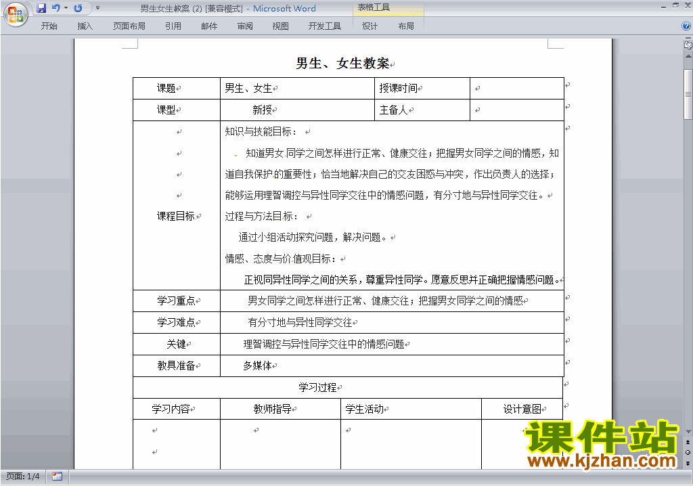Click the 学生活动 column header
Image resolution: width=693 pixels, height=486 pixels.
411,409
